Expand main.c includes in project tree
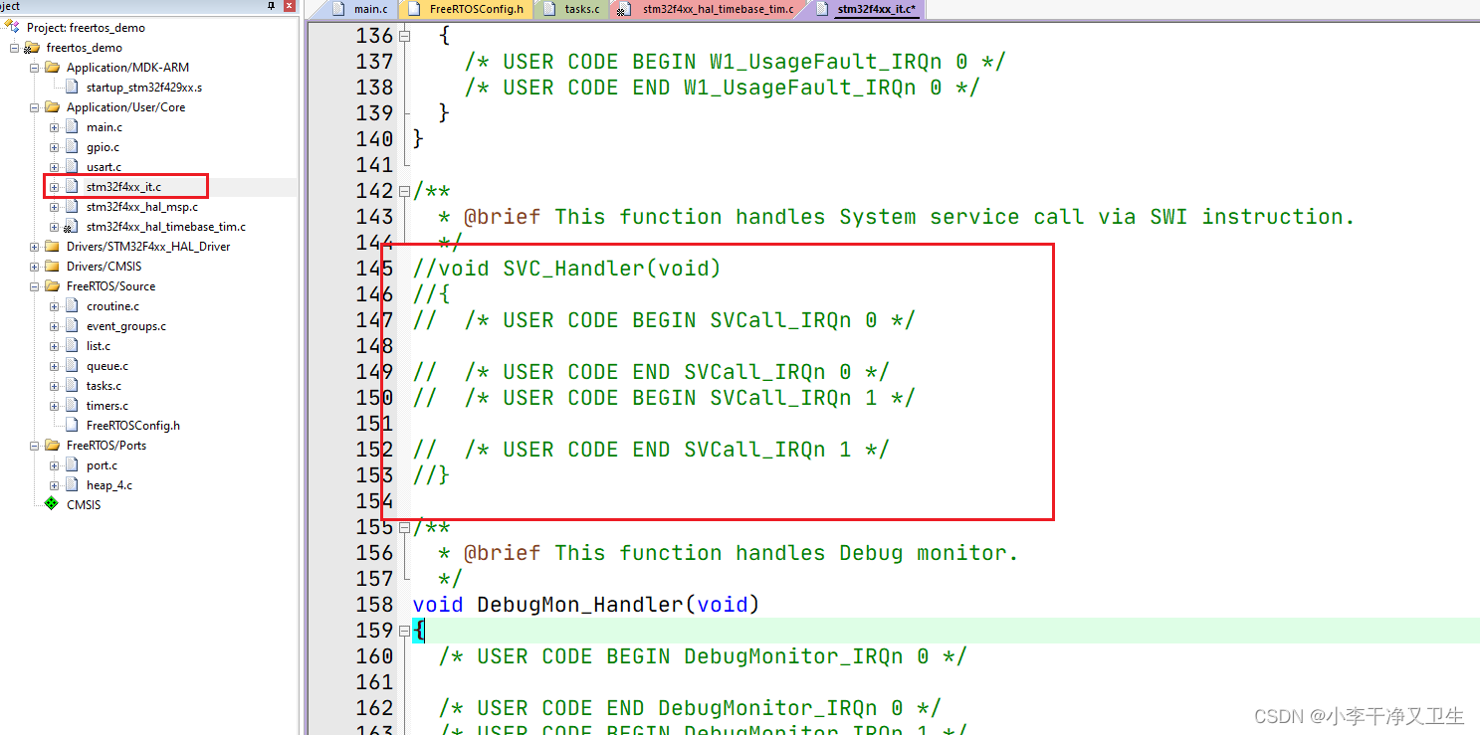Image resolution: width=1480 pixels, height=735 pixels. [54, 126]
